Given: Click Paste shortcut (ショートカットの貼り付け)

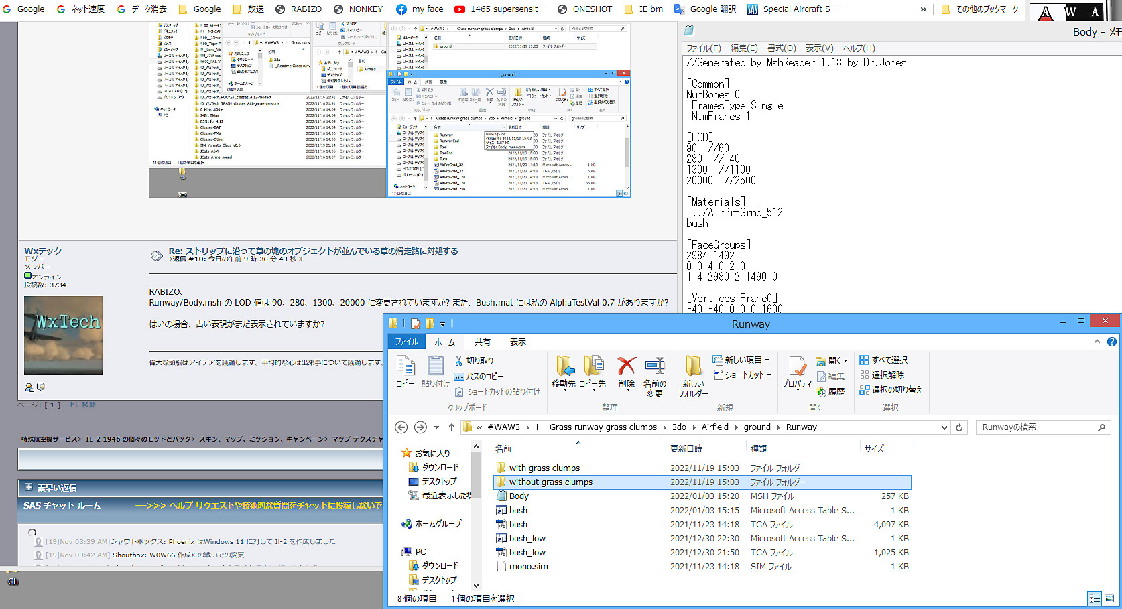Looking at the screenshot, I should coord(497,391).
